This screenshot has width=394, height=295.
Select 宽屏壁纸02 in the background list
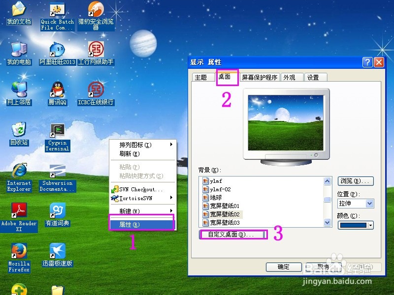[225, 214]
